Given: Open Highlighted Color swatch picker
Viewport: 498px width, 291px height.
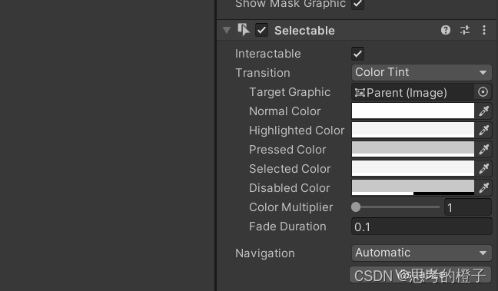Looking at the screenshot, I should [413, 130].
